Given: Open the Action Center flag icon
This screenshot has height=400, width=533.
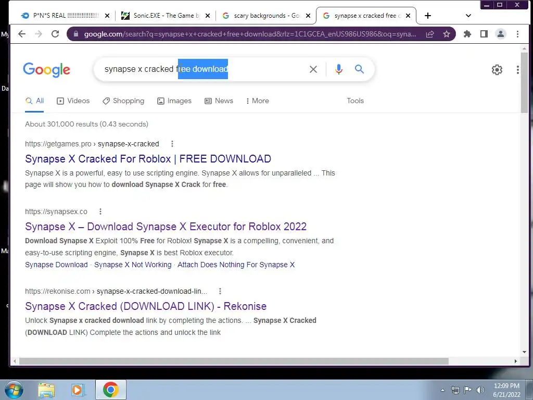Looking at the screenshot, I should pyautogui.click(x=468, y=390).
